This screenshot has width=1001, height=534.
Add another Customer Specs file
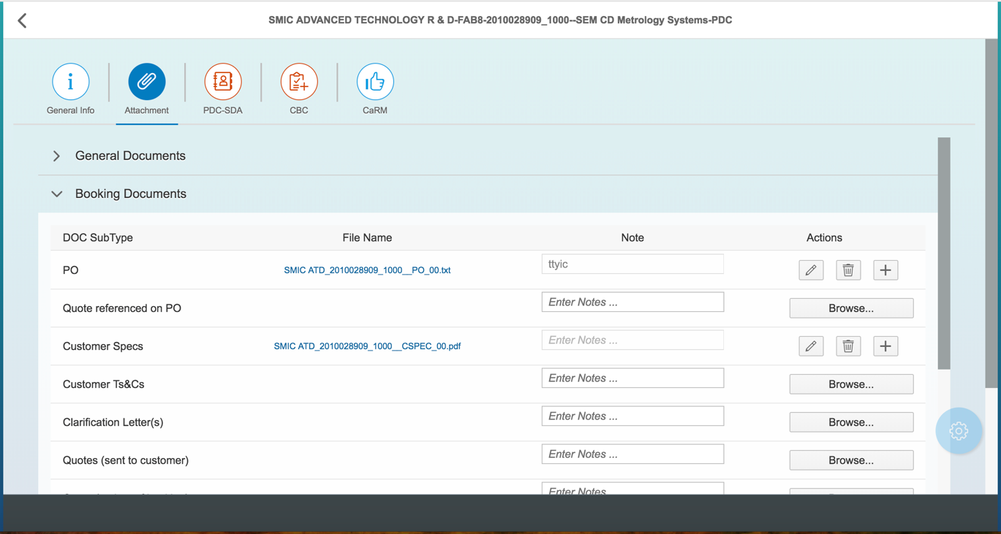pos(885,346)
